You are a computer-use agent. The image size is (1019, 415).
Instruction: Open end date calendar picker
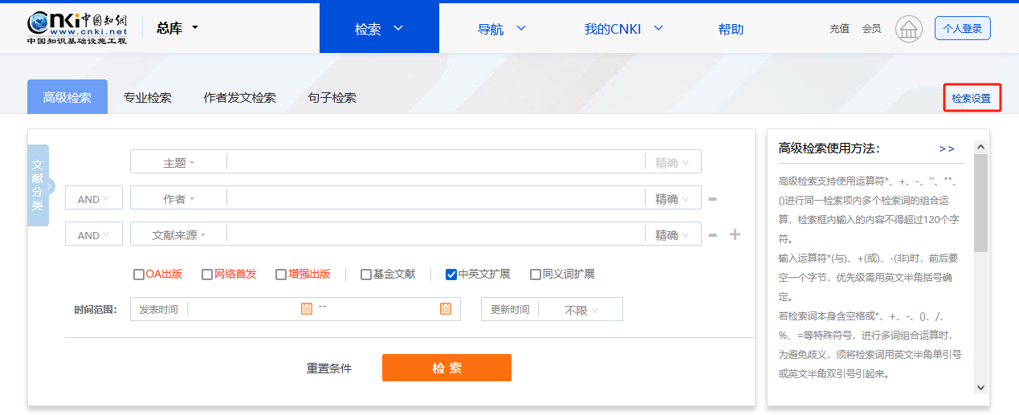(446, 309)
